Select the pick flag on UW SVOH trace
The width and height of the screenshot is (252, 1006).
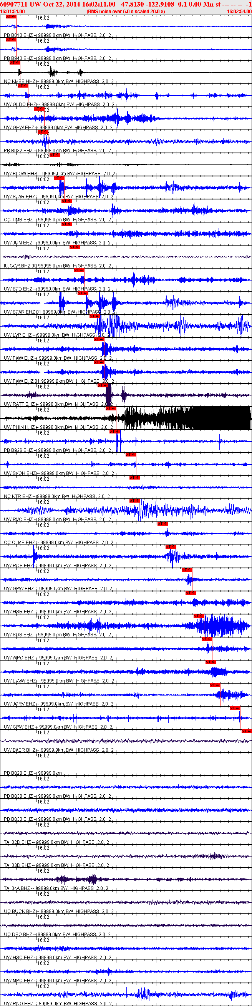[131, 454]
